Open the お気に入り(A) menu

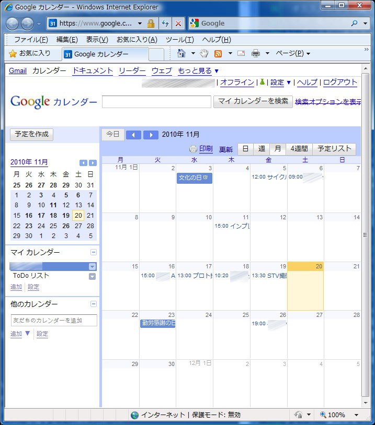coord(137,40)
